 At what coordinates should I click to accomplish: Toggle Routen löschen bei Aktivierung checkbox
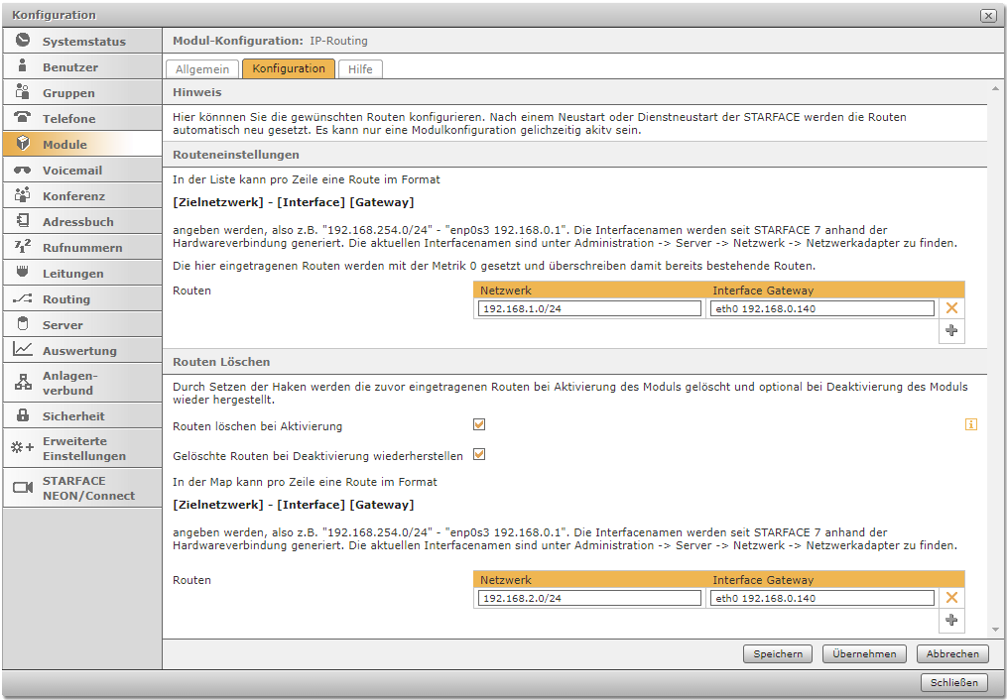[x=479, y=424]
